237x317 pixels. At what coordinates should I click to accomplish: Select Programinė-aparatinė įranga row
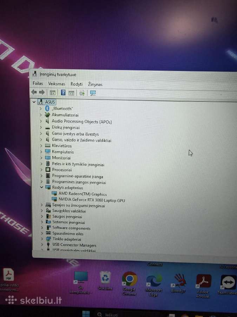(x=77, y=176)
